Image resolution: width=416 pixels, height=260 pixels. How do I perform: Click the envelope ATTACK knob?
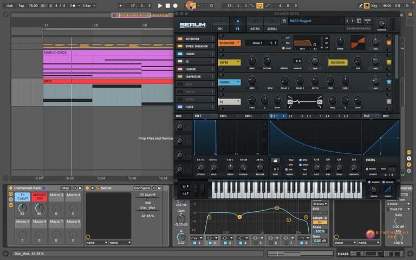click(201, 167)
